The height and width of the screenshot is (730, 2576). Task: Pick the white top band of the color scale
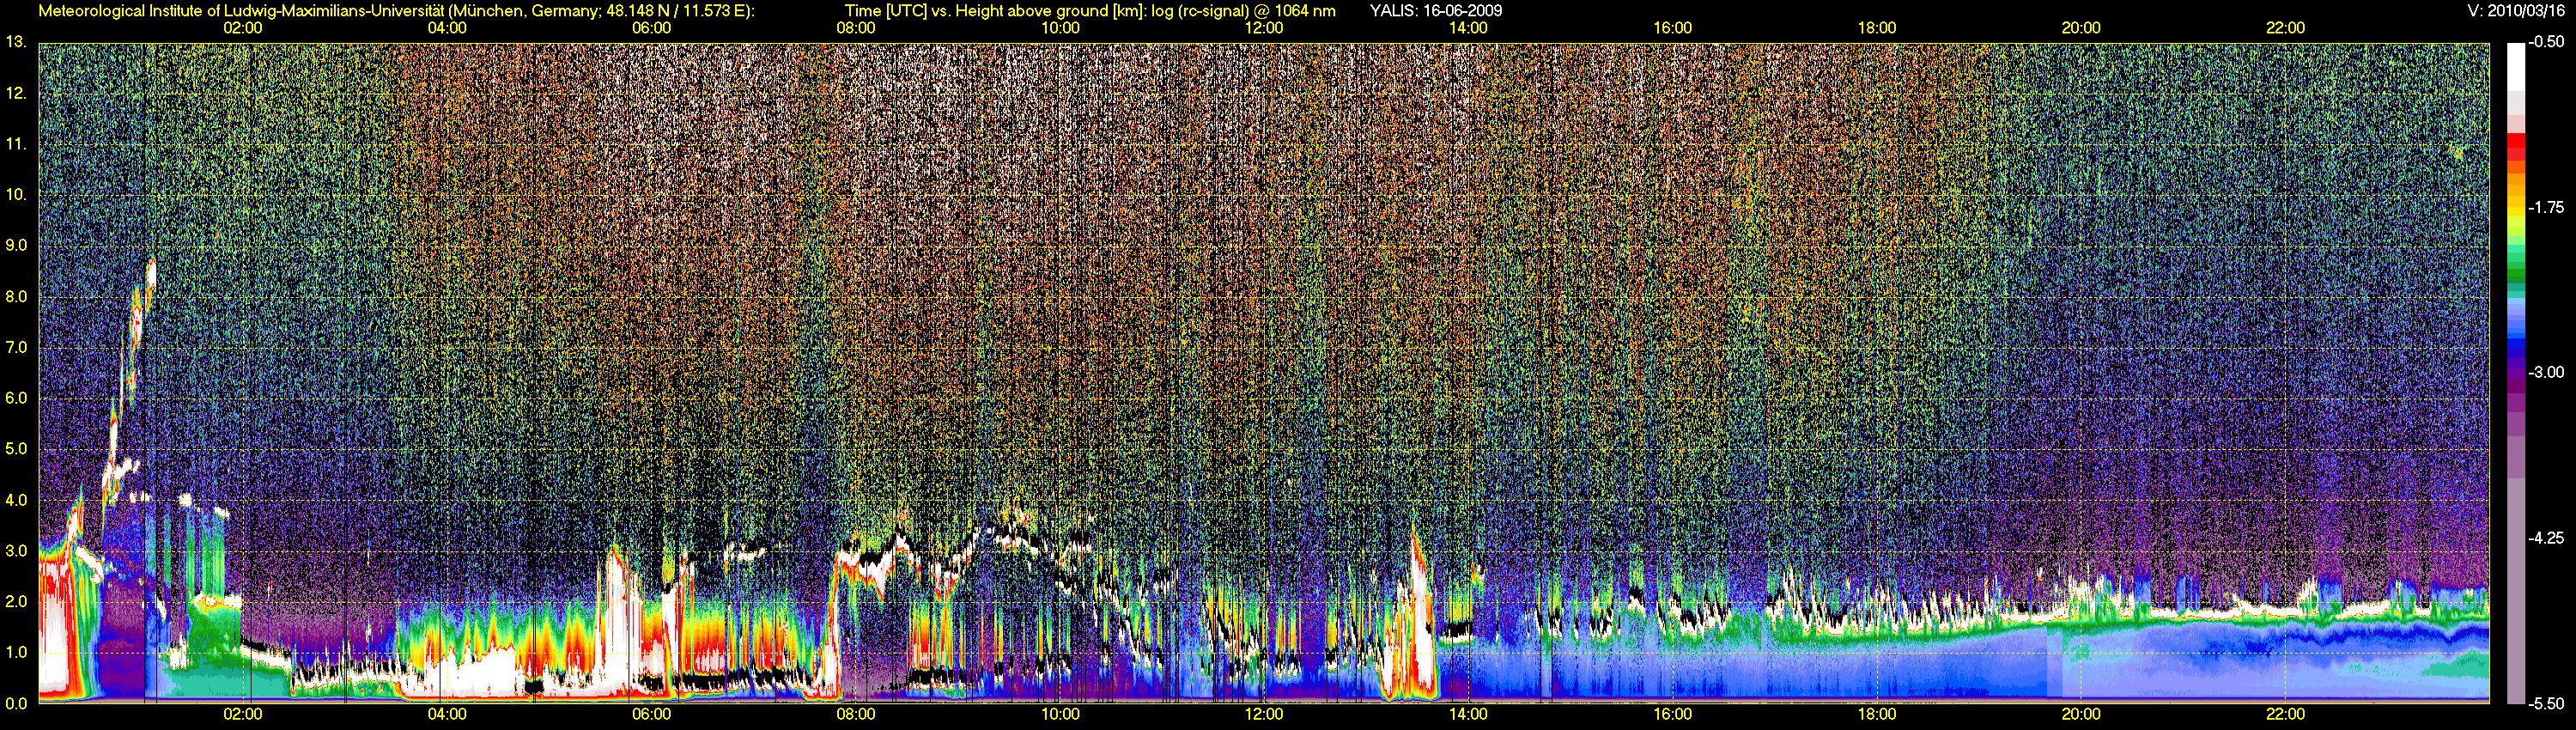point(2515,66)
